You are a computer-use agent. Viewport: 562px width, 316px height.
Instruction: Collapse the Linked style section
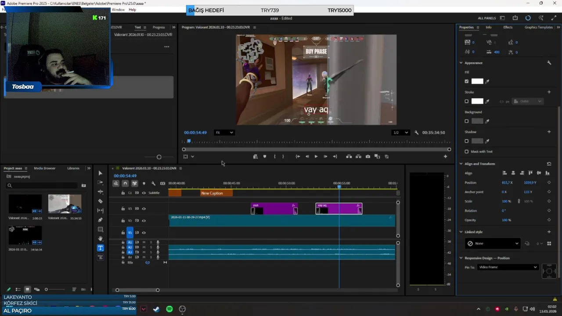[x=461, y=232]
